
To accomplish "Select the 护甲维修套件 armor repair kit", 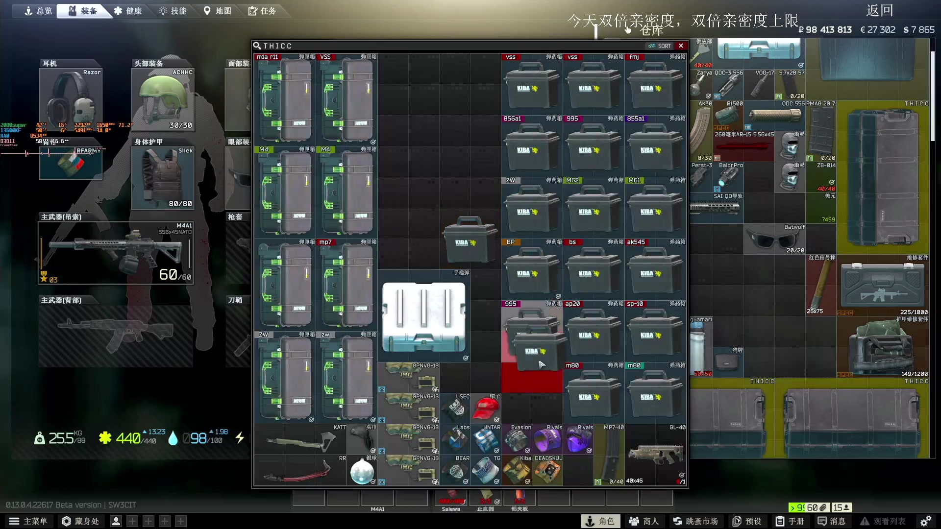I will coord(883,347).
